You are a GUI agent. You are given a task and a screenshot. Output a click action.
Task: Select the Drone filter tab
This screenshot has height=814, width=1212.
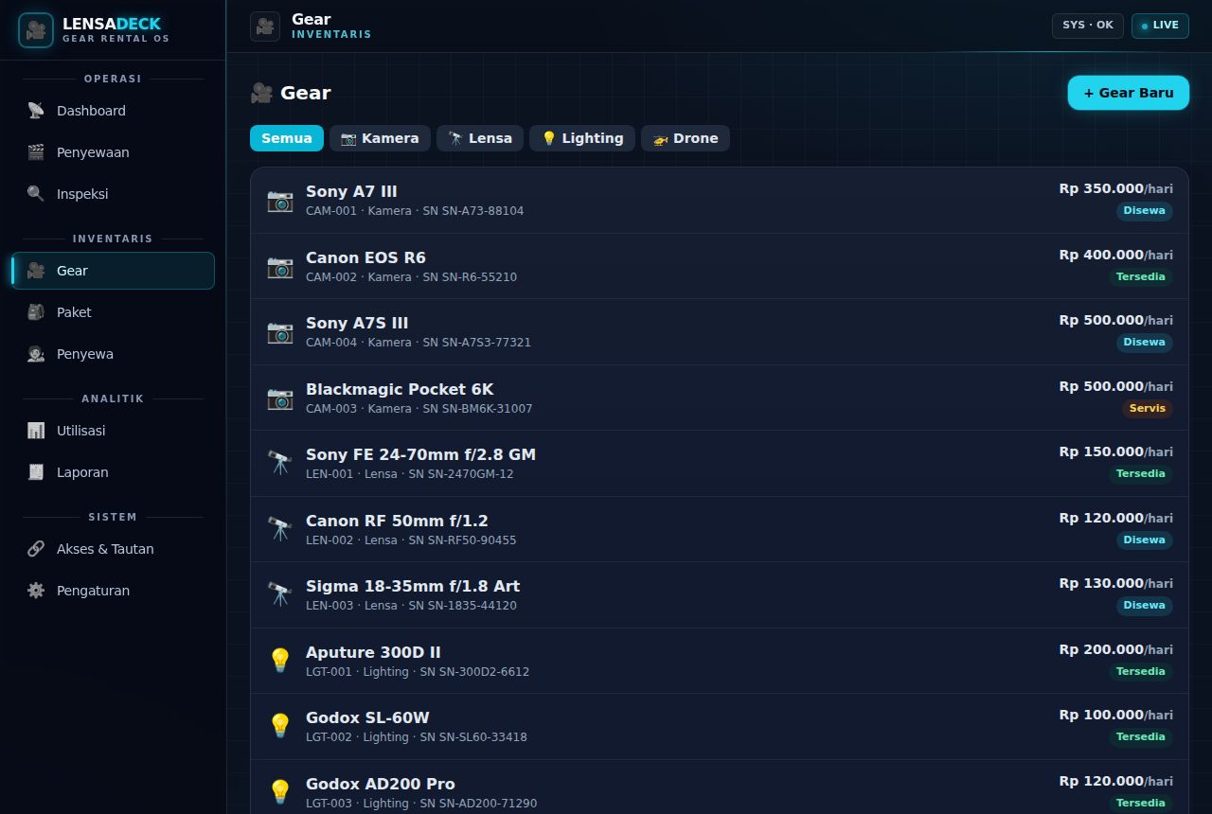(x=686, y=138)
